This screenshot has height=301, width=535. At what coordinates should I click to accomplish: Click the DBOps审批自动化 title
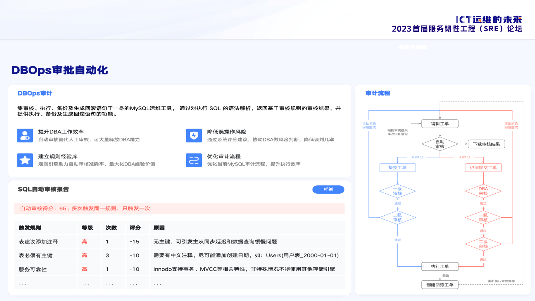pos(59,70)
